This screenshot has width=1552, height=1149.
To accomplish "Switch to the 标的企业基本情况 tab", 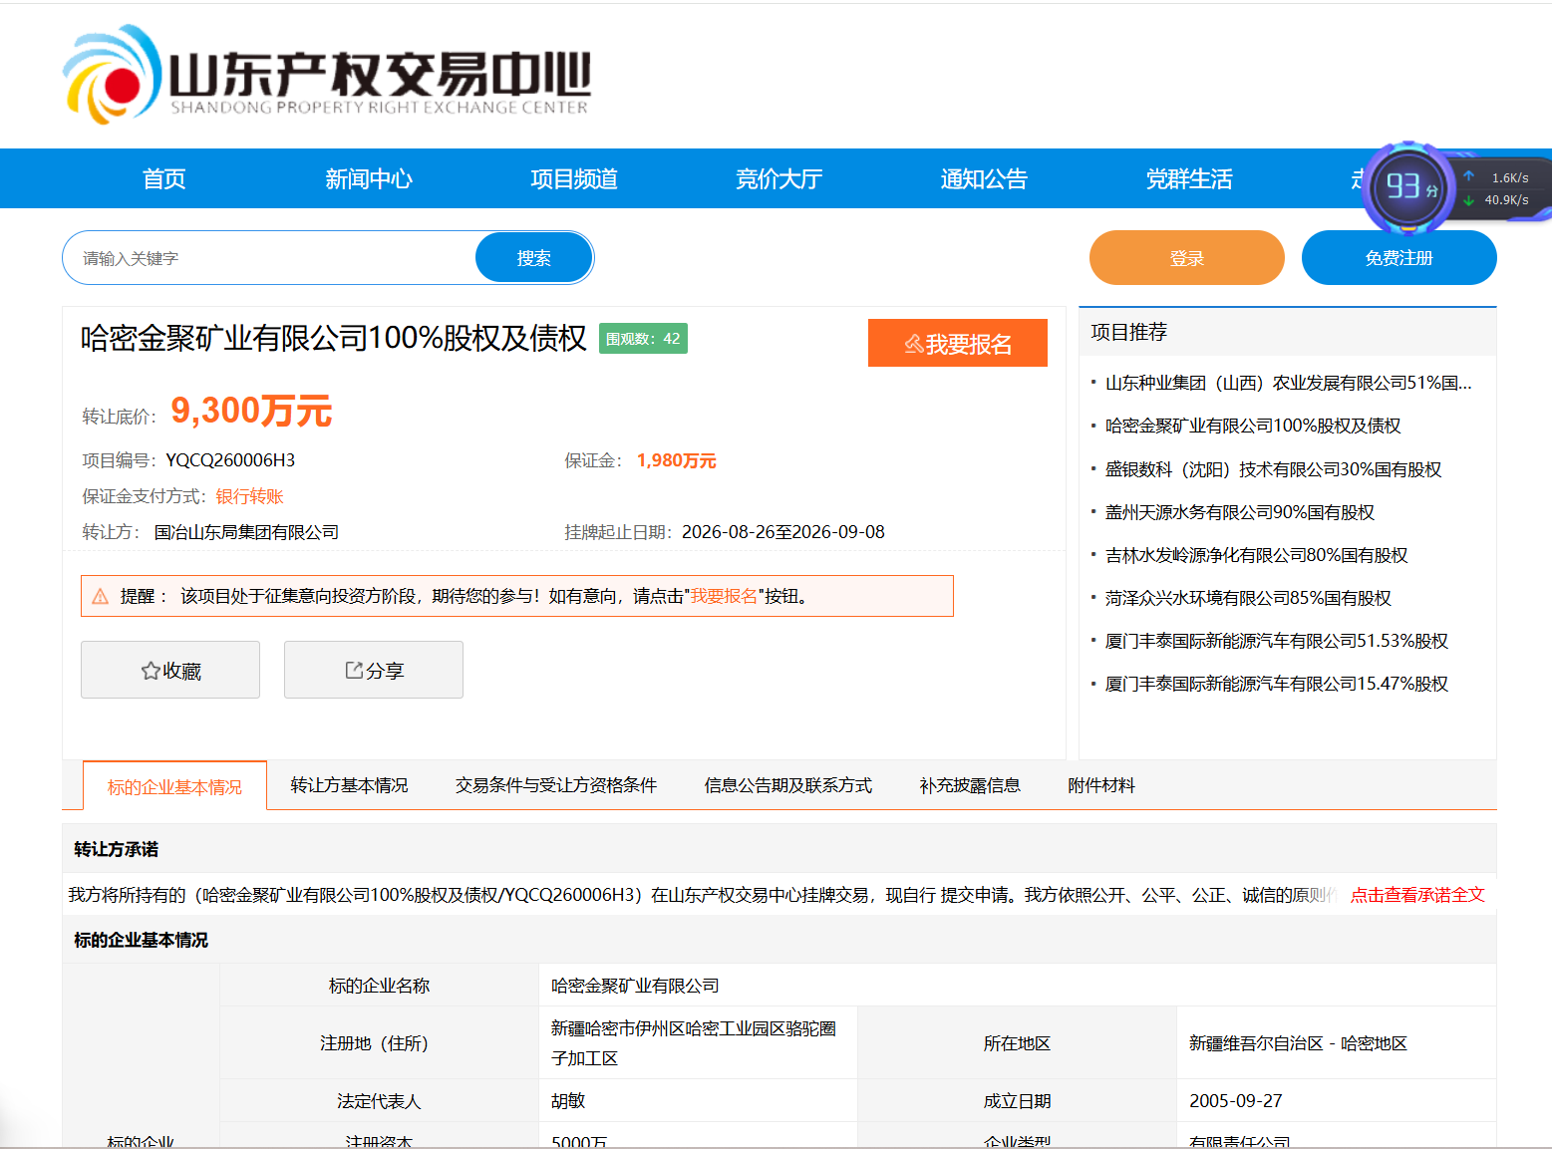I will [174, 786].
